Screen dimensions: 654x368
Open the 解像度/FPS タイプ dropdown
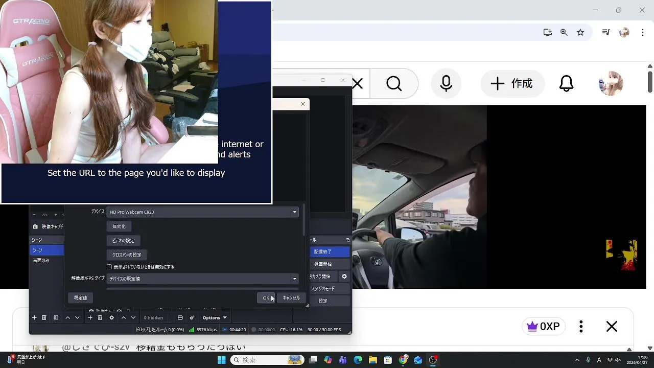coord(202,279)
